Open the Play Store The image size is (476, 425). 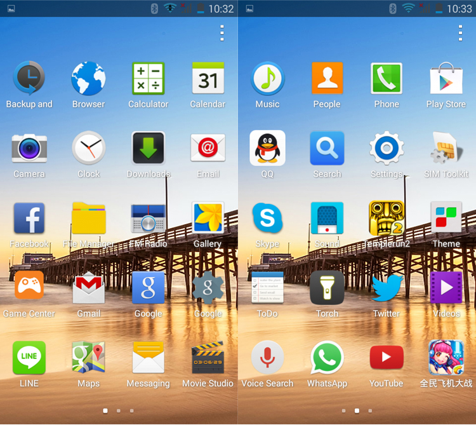tap(446, 79)
